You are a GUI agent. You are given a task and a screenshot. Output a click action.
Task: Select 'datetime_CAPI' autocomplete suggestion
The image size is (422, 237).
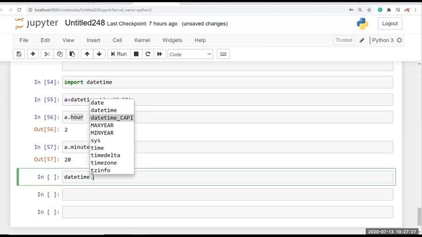point(111,118)
